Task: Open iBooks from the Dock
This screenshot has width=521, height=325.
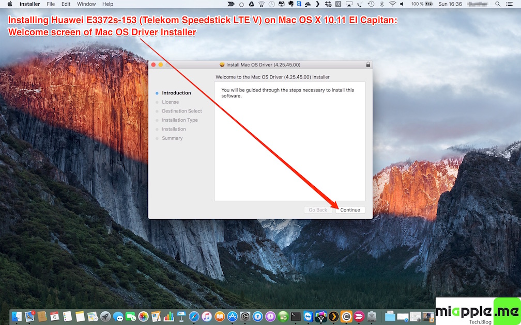Action: tap(220, 316)
